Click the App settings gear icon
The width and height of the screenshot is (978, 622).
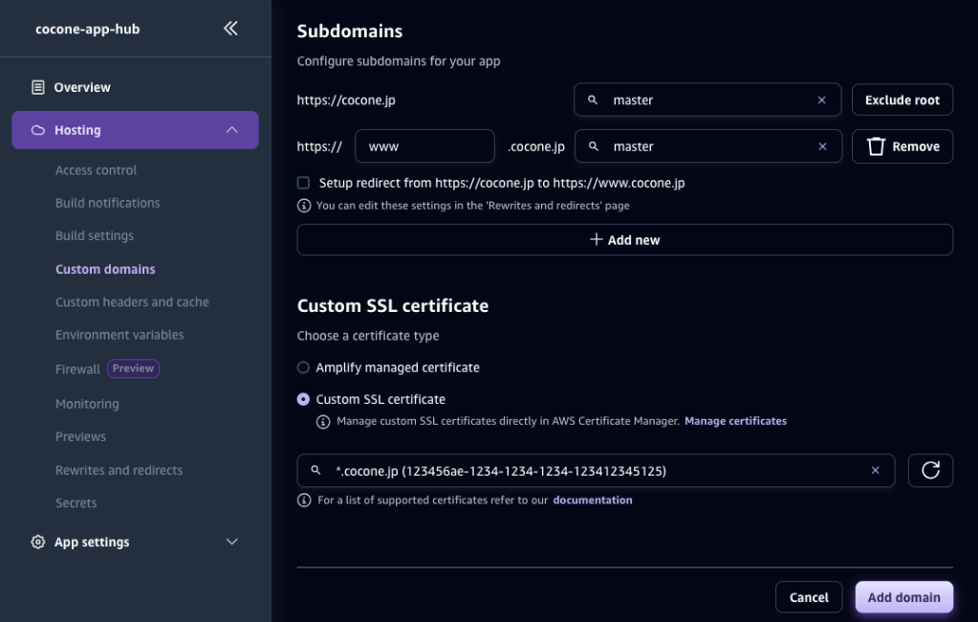[x=37, y=542]
